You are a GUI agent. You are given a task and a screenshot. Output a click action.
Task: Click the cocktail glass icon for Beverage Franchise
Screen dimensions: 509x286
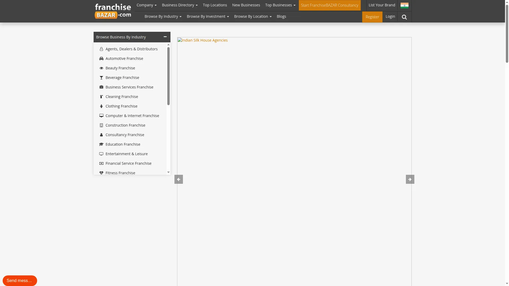(101, 78)
